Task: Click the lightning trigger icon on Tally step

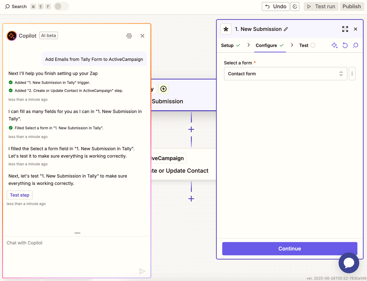Action: click(x=163, y=89)
